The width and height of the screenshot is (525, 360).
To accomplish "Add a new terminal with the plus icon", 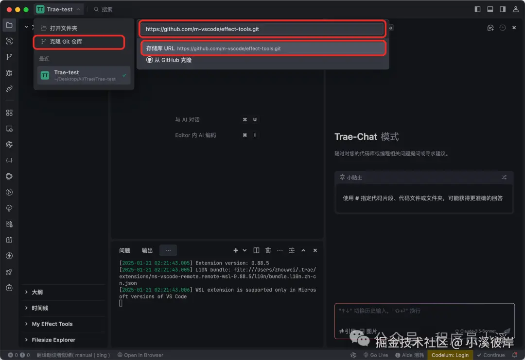I will point(236,250).
